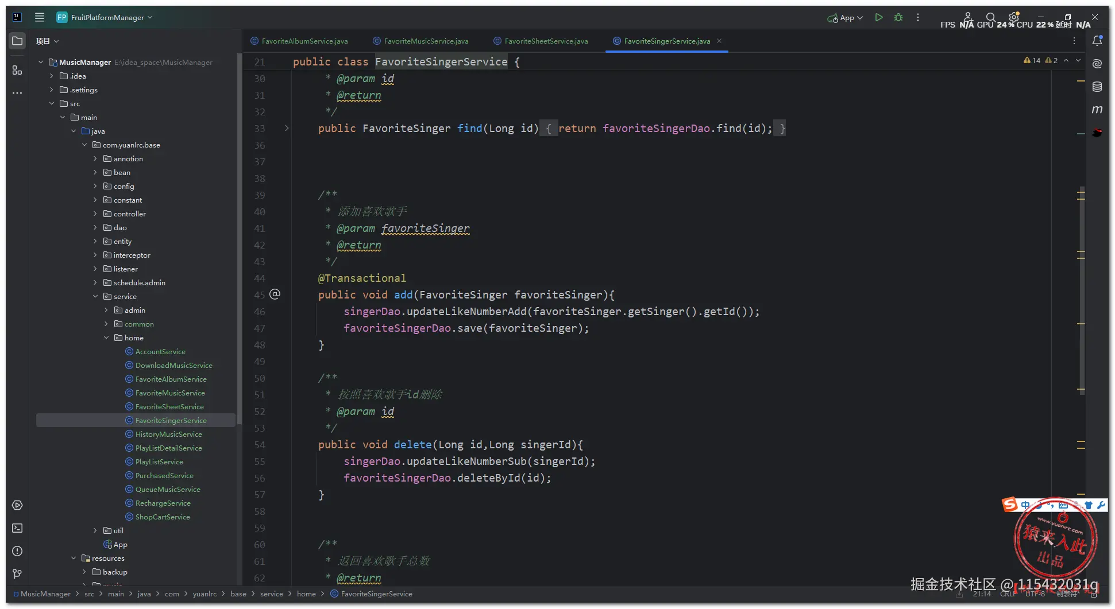This screenshot has height=609, width=1115.
Task: Click the warnings count indicator showing 14
Action: pos(1032,60)
